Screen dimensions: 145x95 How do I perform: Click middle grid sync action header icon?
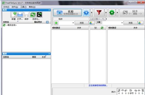(x=102, y=28)
